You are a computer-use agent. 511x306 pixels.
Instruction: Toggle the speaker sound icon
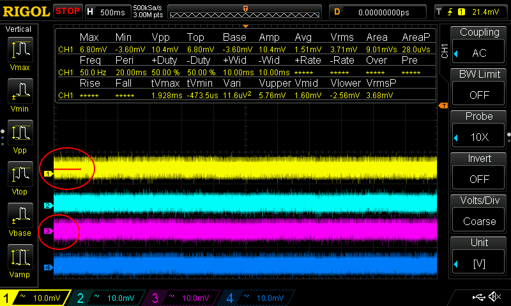pyautogui.click(x=494, y=297)
